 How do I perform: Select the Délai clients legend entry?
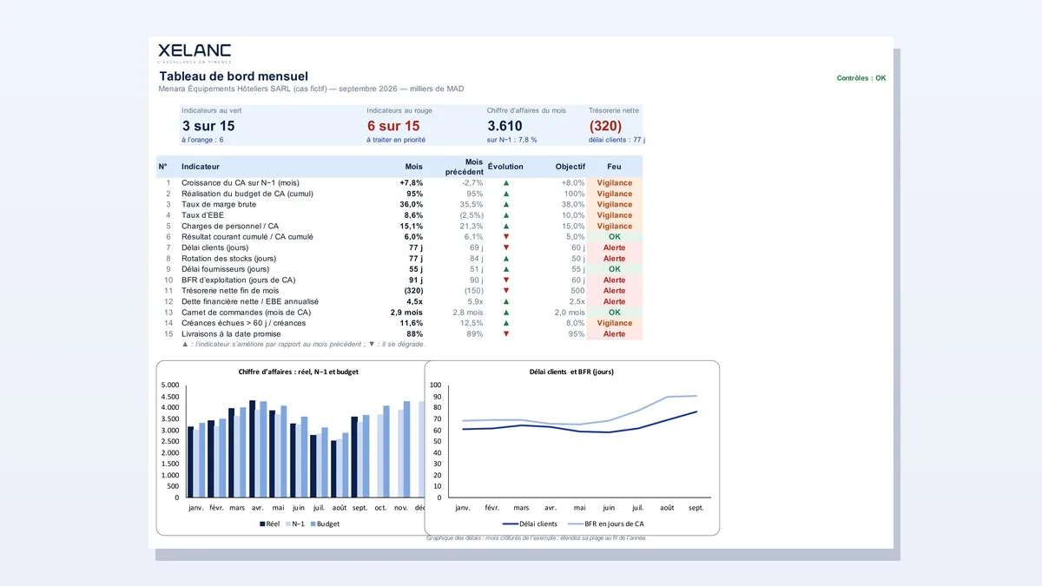[530, 524]
